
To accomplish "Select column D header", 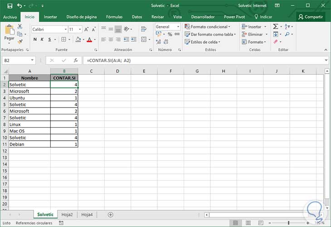I will (117, 71).
